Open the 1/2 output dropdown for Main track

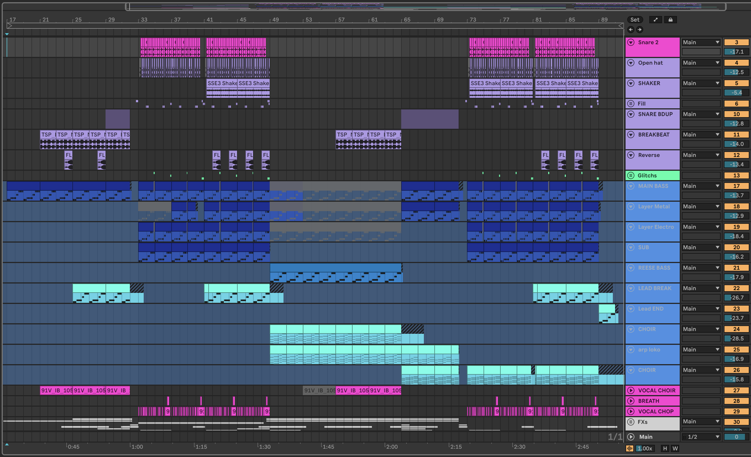701,437
